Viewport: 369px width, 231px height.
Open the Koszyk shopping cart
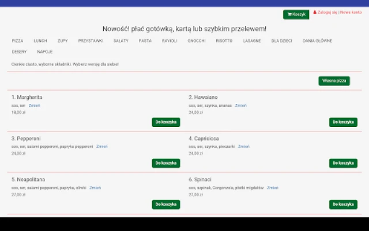coord(296,14)
